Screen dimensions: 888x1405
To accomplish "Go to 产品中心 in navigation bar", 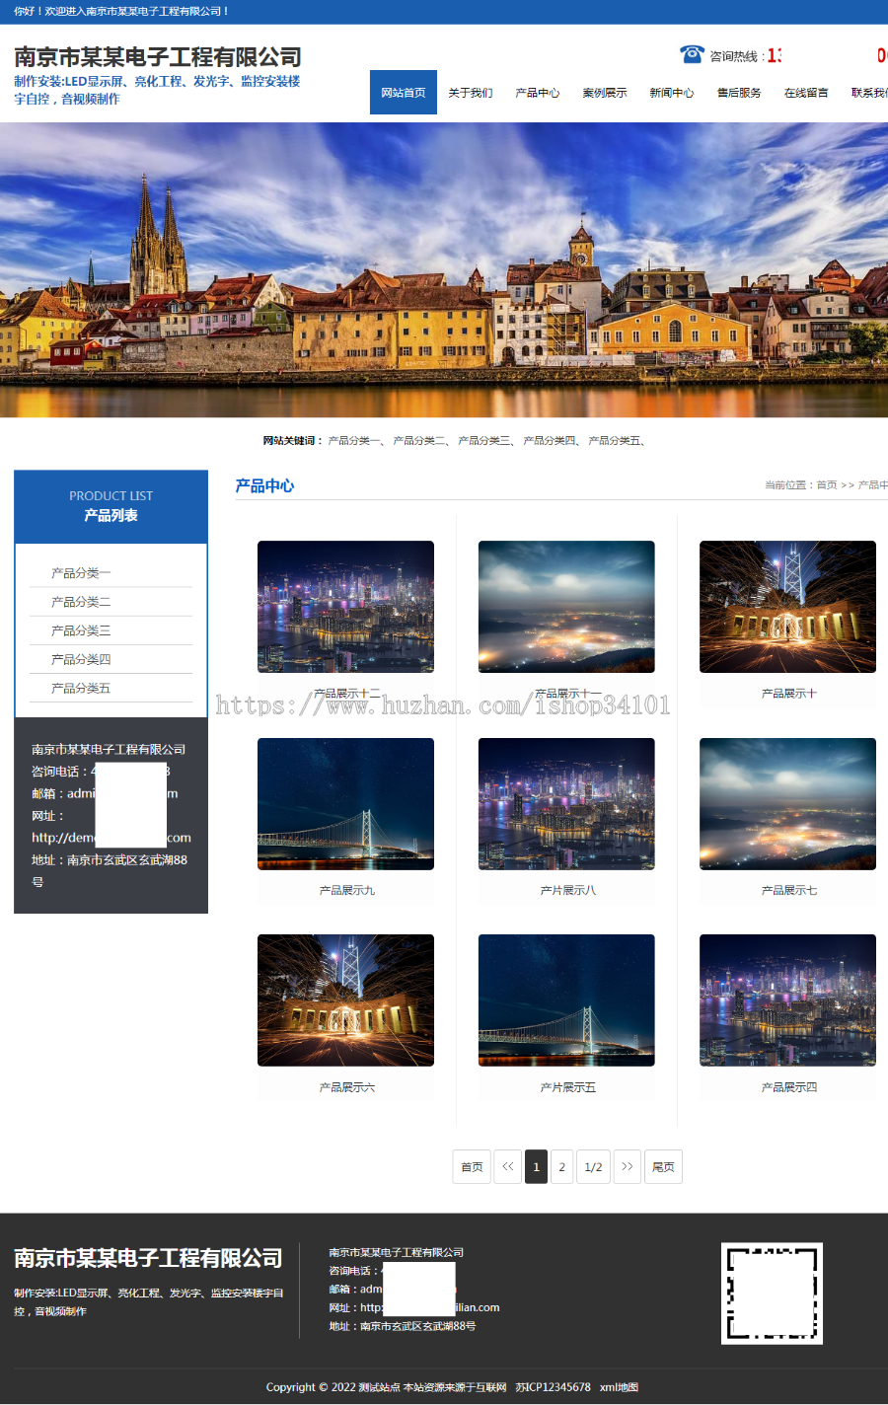I will [x=538, y=93].
